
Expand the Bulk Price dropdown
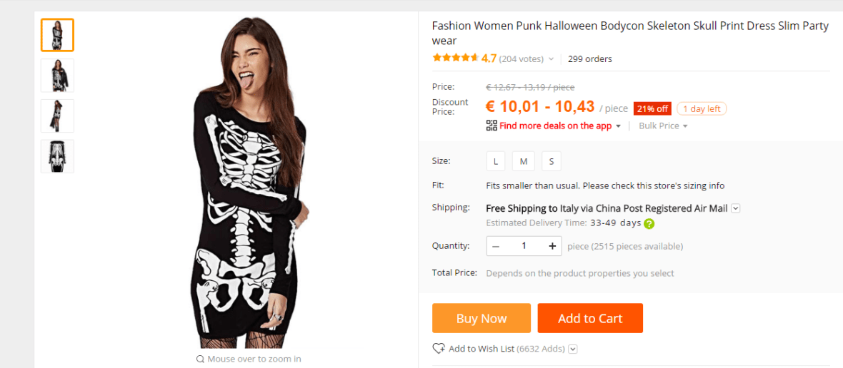click(x=663, y=126)
